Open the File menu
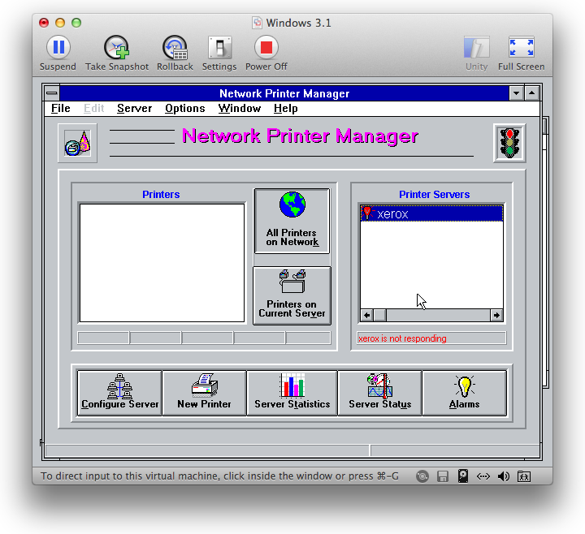The image size is (585, 534). pyautogui.click(x=61, y=109)
